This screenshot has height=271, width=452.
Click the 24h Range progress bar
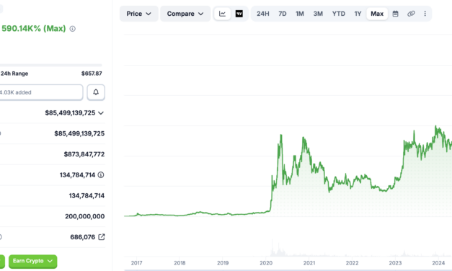[50, 66]
